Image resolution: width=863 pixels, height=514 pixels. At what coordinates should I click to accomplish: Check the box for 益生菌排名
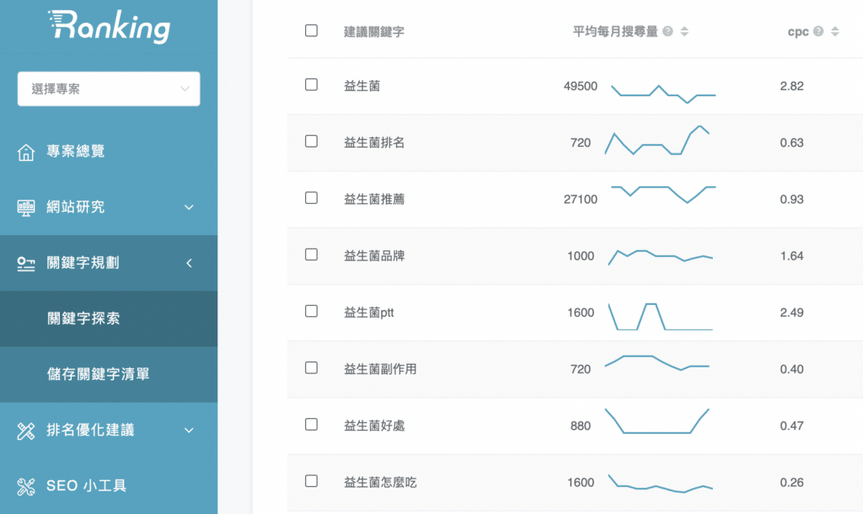[x=311, y=141]
